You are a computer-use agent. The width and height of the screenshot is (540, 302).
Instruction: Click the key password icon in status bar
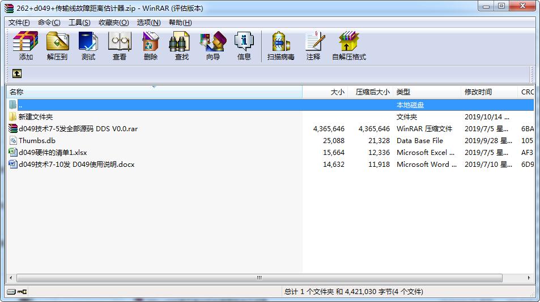pyautogui.click(x=23, y=292)
